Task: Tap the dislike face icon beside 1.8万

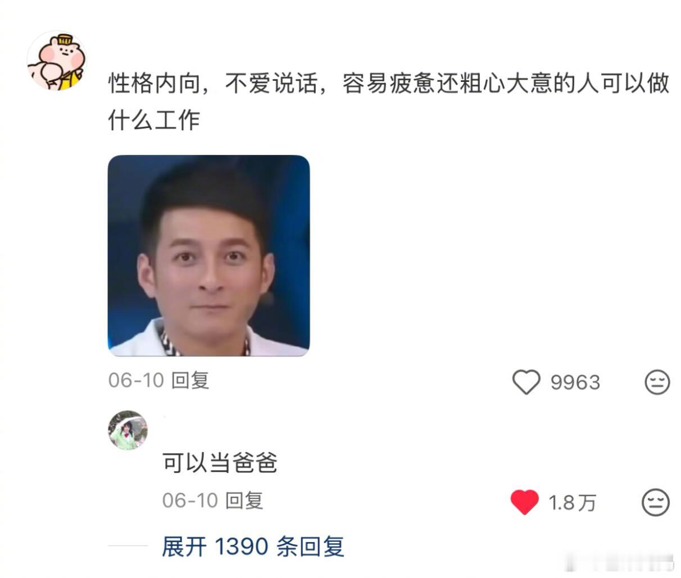Action: pos(655,502)
